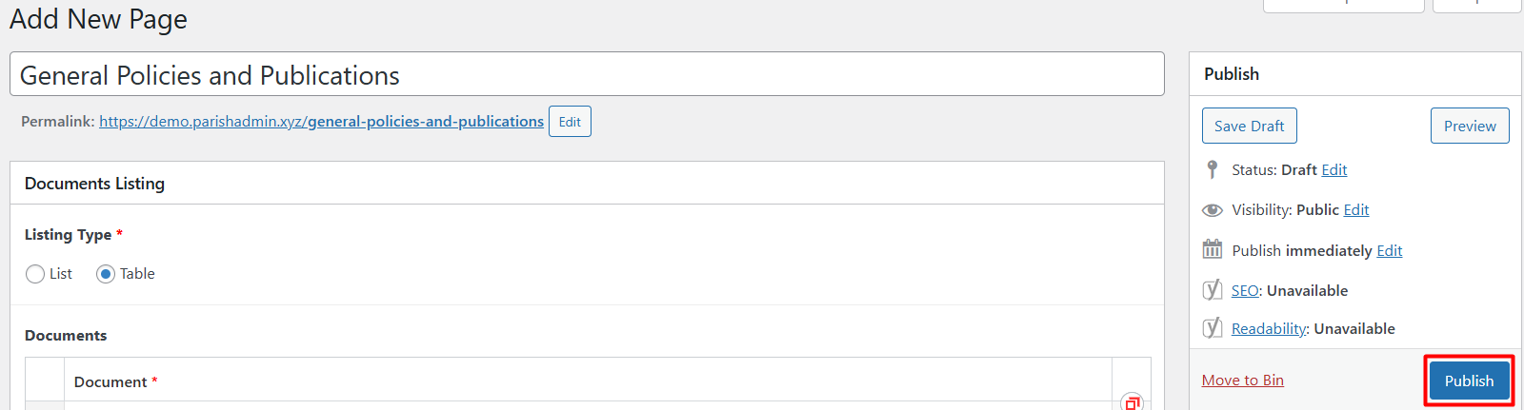Click the Save Draft button
The height and width of the screenshot is (410, 1524).
coord(1250,126)
